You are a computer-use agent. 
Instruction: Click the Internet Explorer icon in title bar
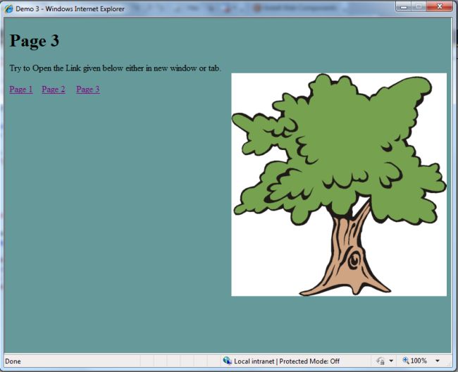point(8,8)
